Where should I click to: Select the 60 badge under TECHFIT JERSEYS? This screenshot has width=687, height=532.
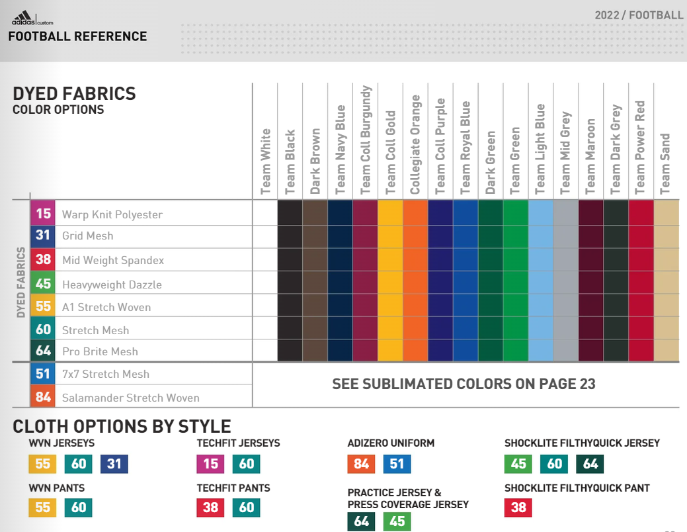[x=246, y=464]
